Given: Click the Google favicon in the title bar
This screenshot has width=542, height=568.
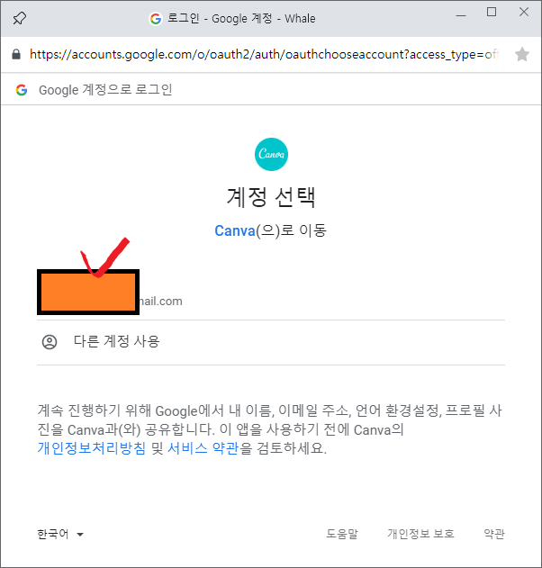Looking at the screenshot, I should 156,19.
